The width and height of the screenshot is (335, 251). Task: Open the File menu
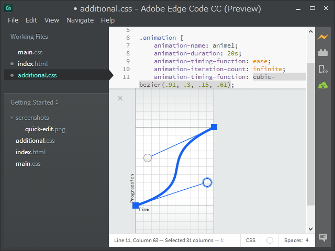13,20
